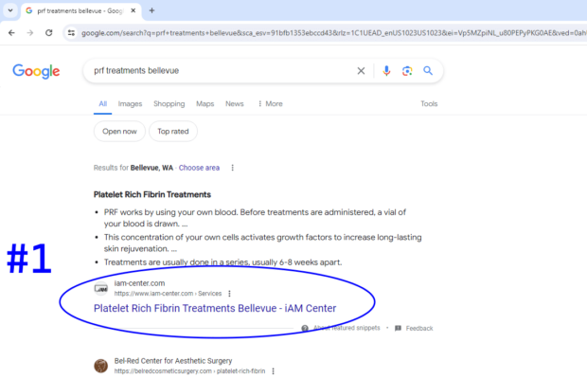
Task: Click the Google logo
Action: pyautogui.click(x=37, y=71)
